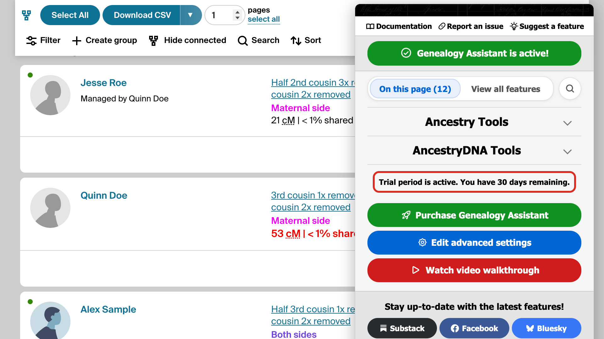
Task: Open the Jesse Roe match name link
Action: coord(103,83)
